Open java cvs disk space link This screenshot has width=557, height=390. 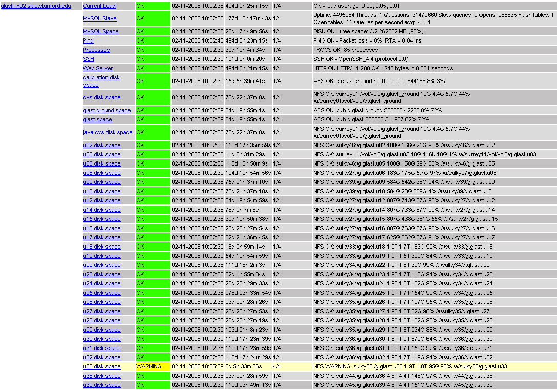click(108, 132)
